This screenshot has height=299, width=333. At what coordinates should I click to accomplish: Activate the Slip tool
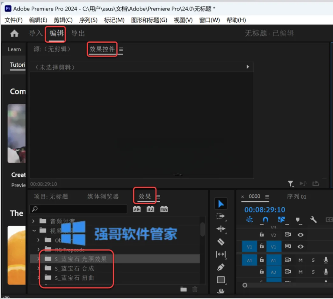(221, 254)
